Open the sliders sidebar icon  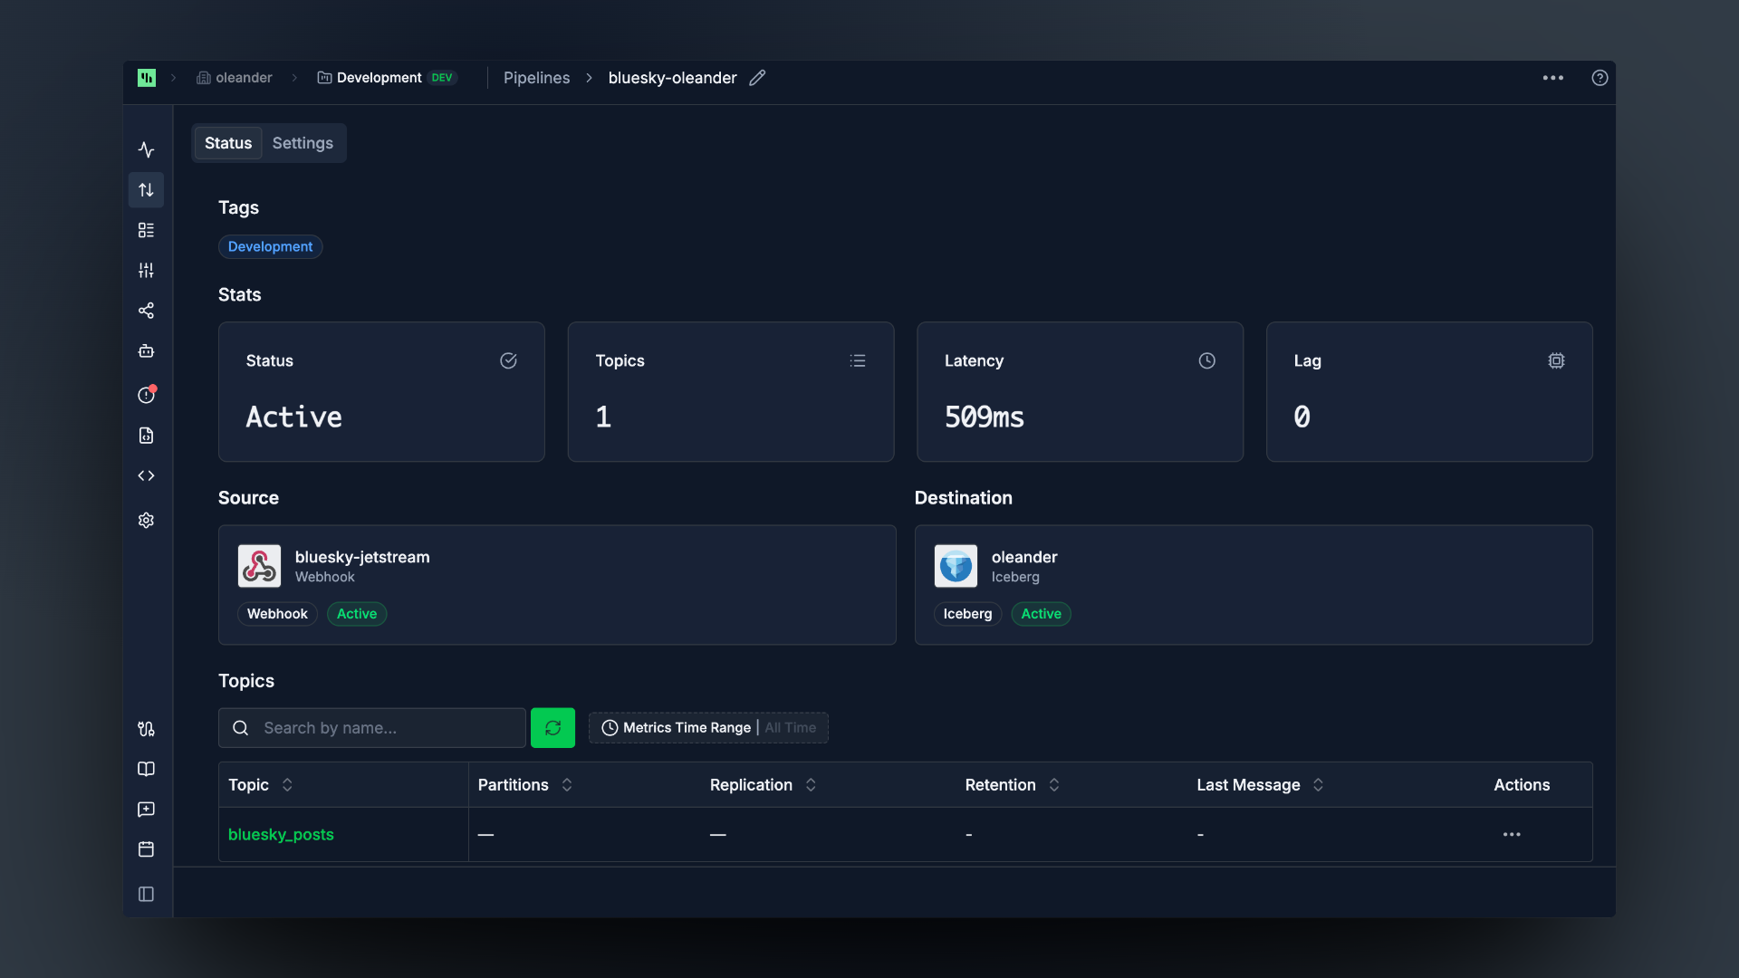click(146, 270)
